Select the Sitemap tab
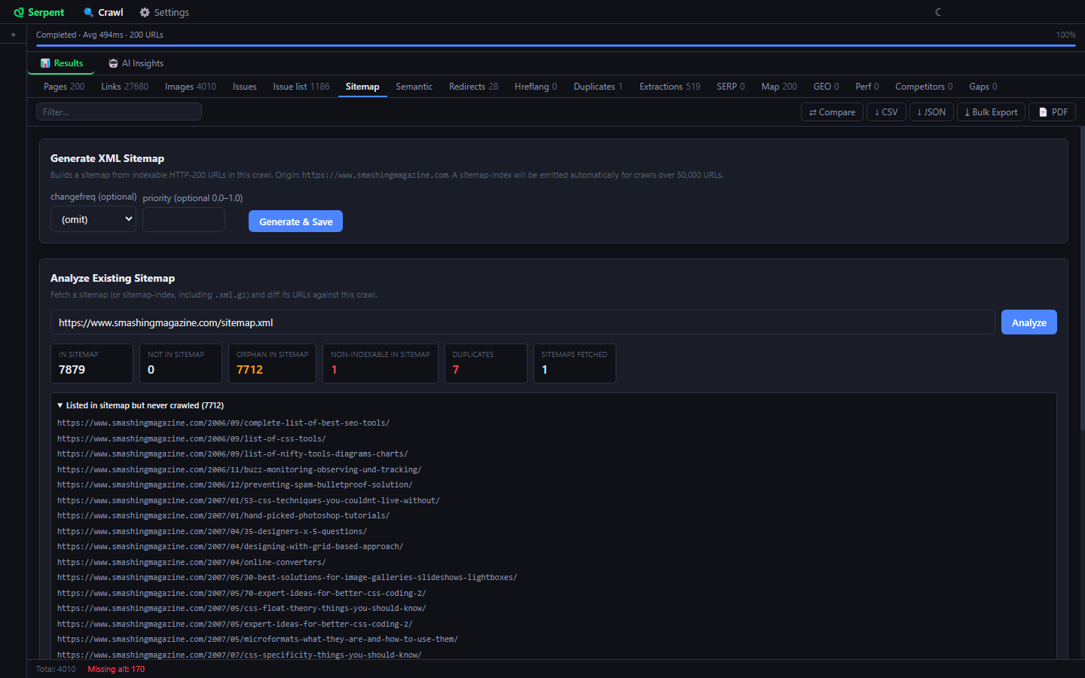The height and width of the screenshot is (678, 1085). [x=362, y=87]
